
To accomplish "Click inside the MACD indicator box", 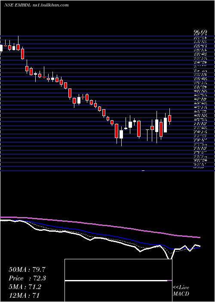I will pos(118,280).
